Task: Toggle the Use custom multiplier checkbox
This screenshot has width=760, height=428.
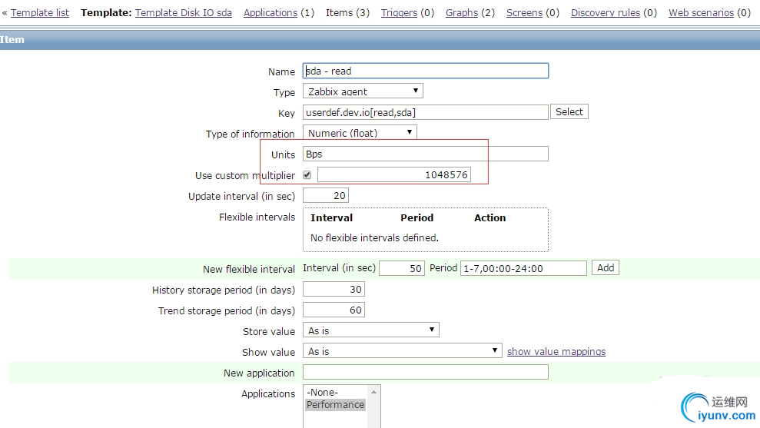Action: click(307, 175)
